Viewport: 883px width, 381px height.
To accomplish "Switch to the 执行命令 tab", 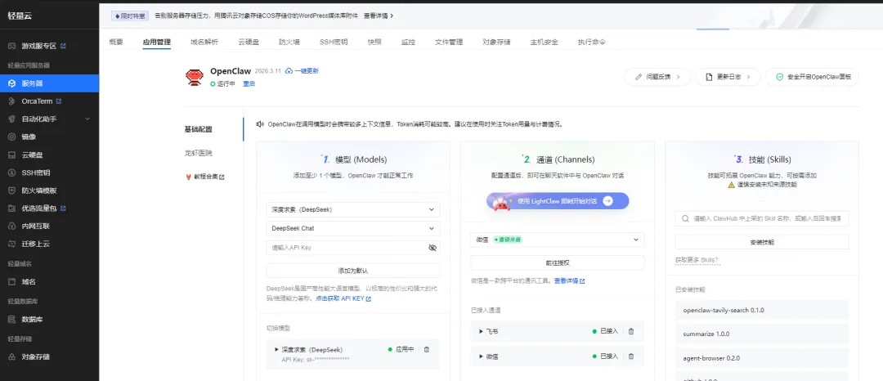I will (x=592, y=43).
